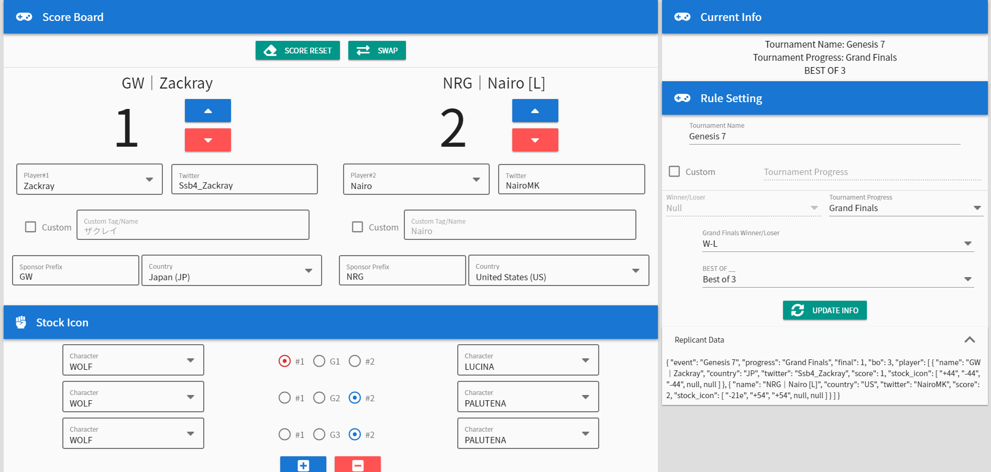Open first left Character WOLF dropdown
Viewport: 991px width, 472px height.
tap(133, 360)
